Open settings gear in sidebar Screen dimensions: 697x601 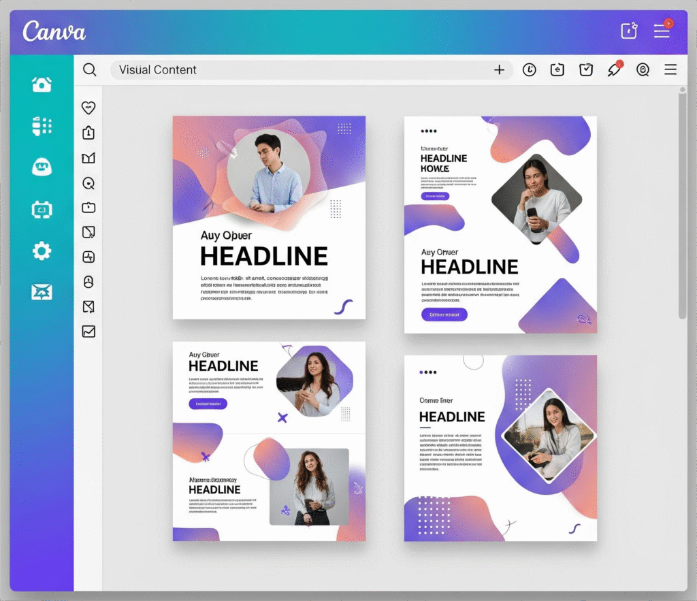point(42,251)
